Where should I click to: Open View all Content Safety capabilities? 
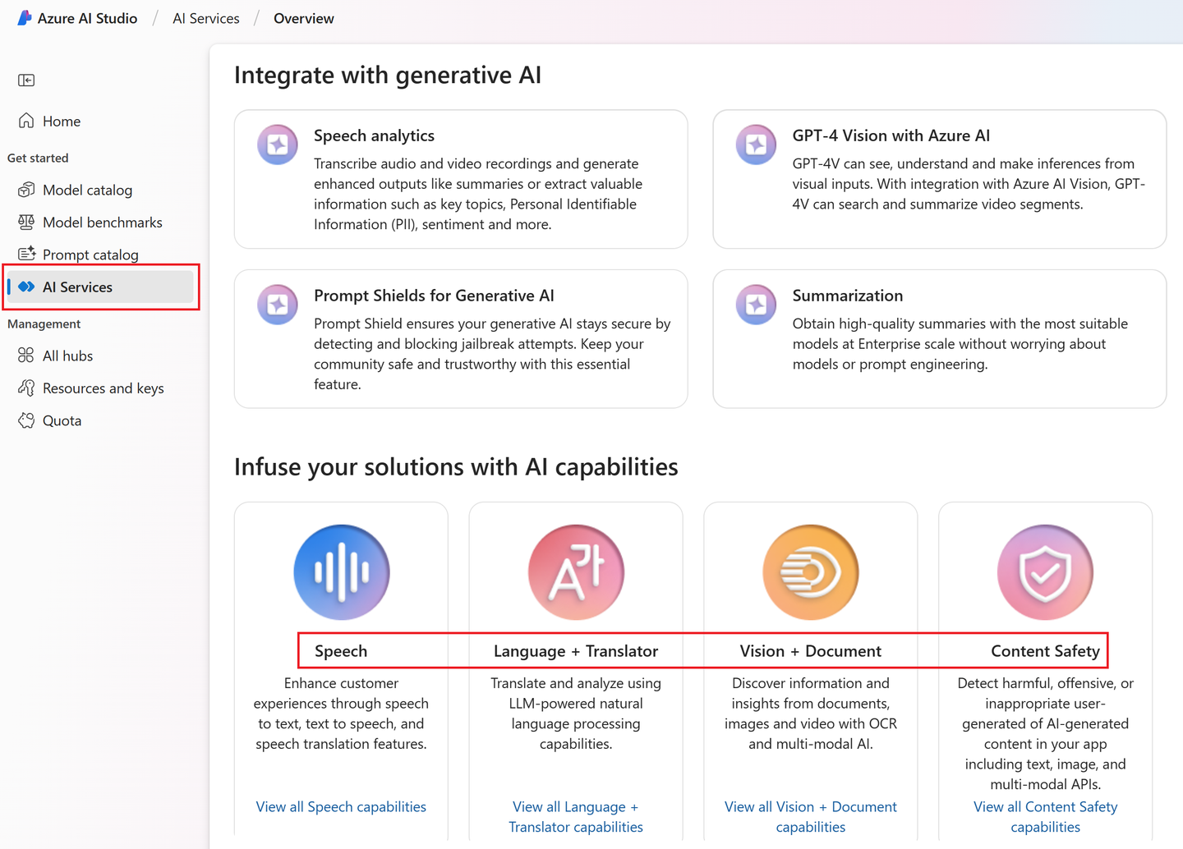(x=1045, y=816)
